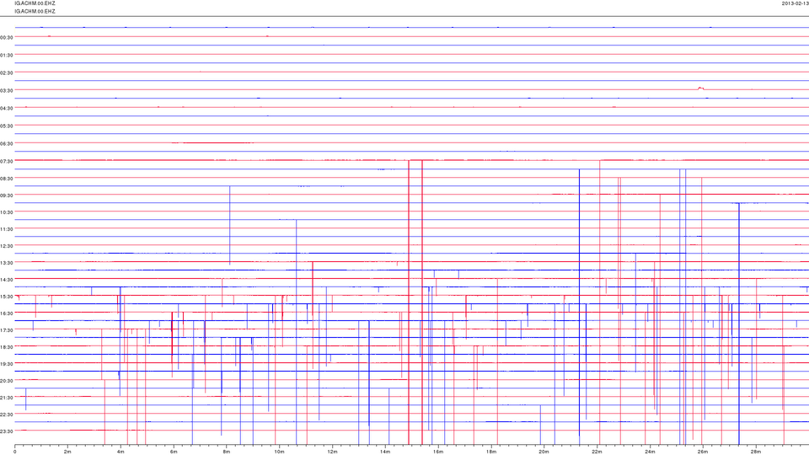This screenshot has height=455, width=809.
Task: Click the 10m axis tick label
Action: [x=279, y=452]
